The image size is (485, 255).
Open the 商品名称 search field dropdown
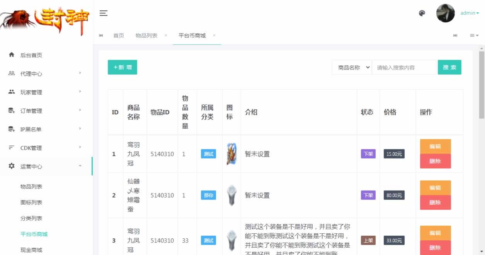352,67
